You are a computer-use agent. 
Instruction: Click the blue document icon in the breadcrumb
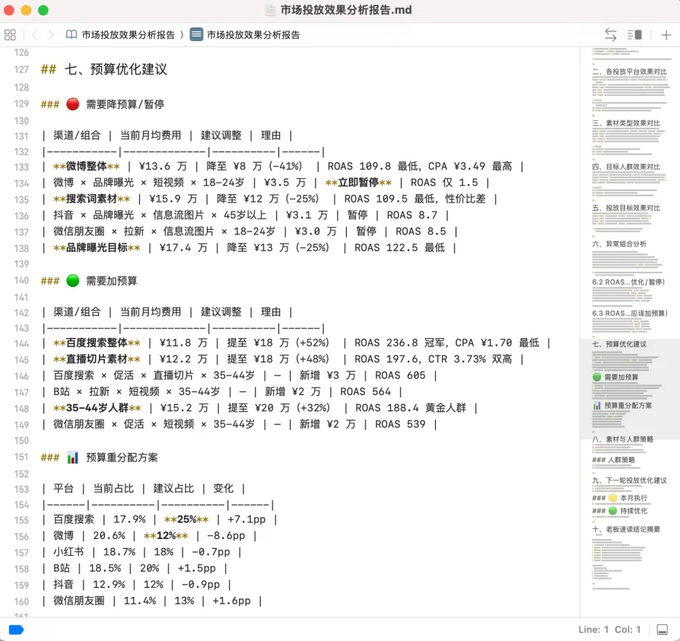click(196, 34)
